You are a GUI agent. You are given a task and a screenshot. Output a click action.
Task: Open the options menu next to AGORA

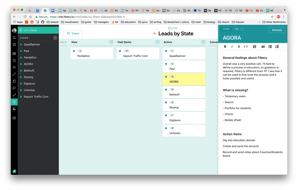point(56,64)
